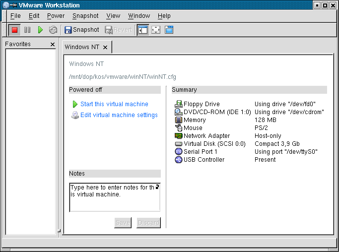Minimize the VMware Workstation window
The height and width of the screenshot is (252, 339).
coord(317,5)
